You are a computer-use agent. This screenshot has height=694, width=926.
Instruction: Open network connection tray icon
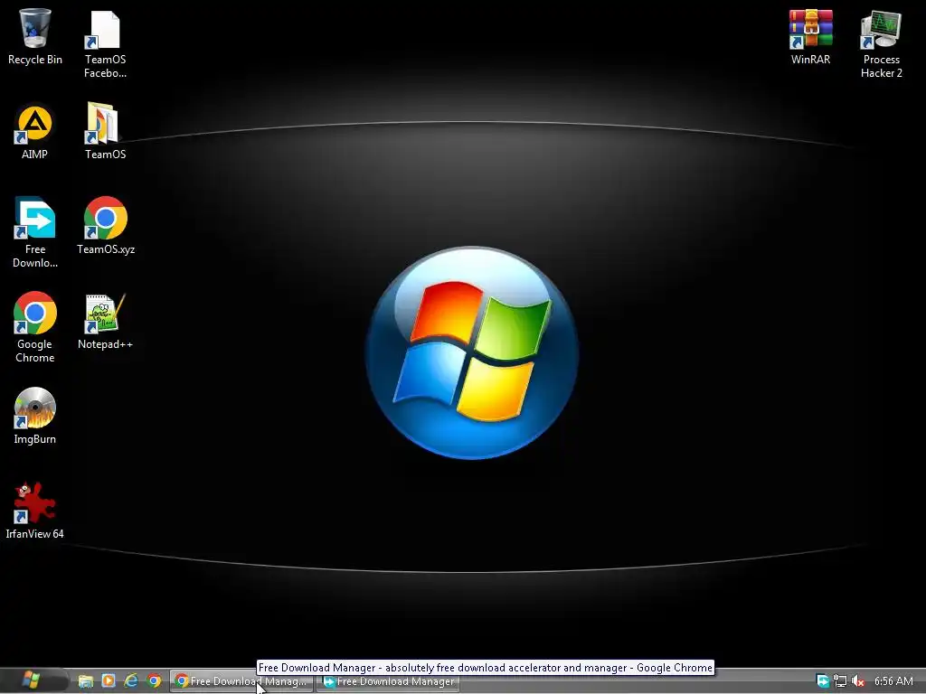click(840, 681)
